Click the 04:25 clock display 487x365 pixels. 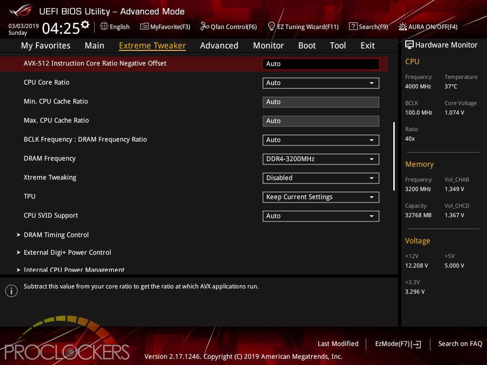[61, 29]
